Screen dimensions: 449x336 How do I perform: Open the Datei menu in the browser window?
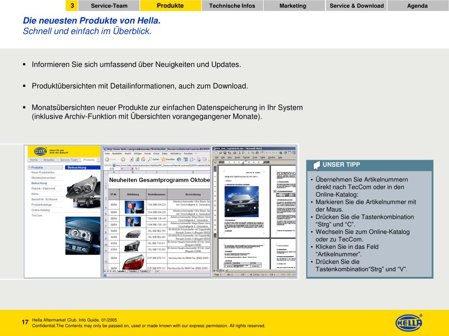[107, 154]
